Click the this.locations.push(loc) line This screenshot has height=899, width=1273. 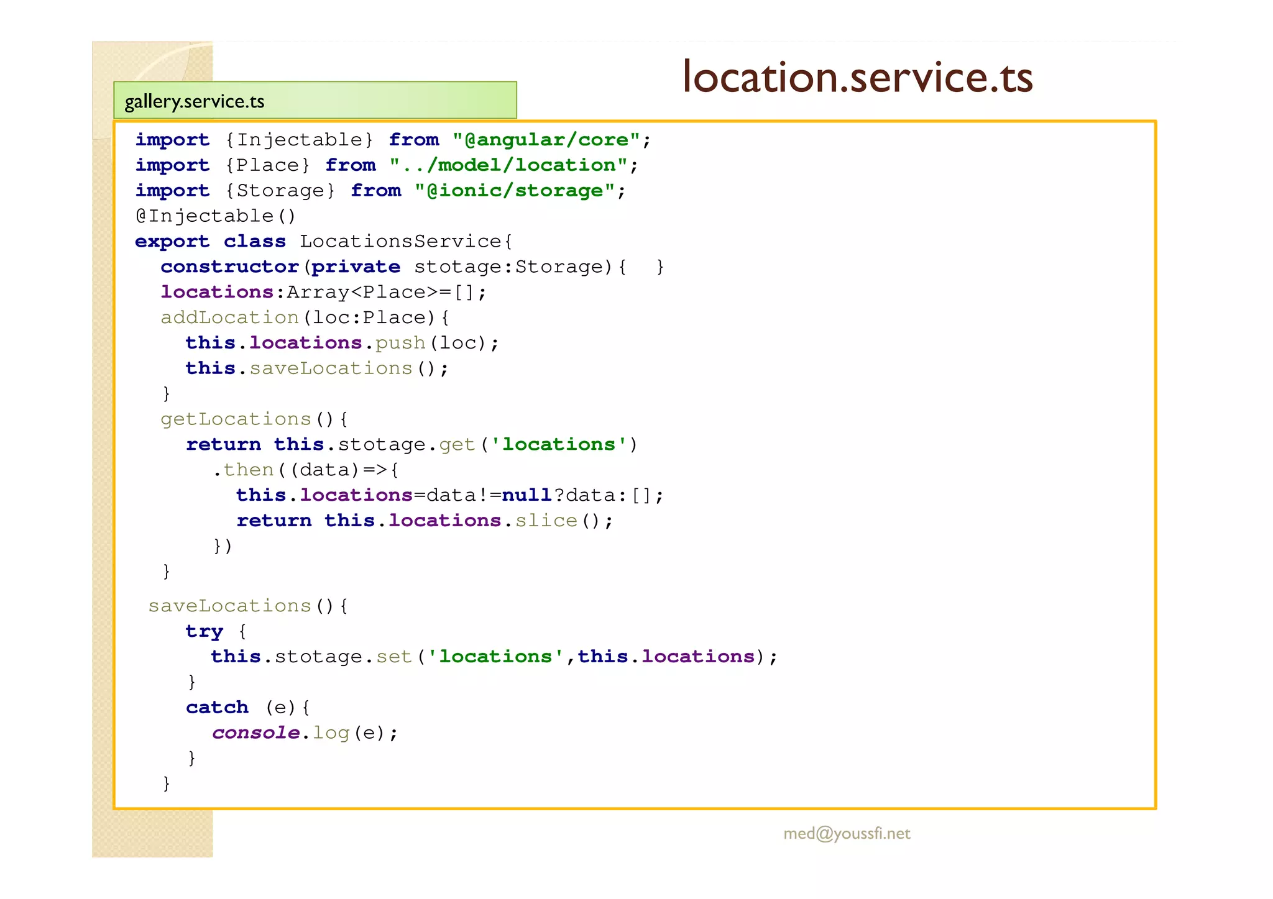click(x=342, y=343)
